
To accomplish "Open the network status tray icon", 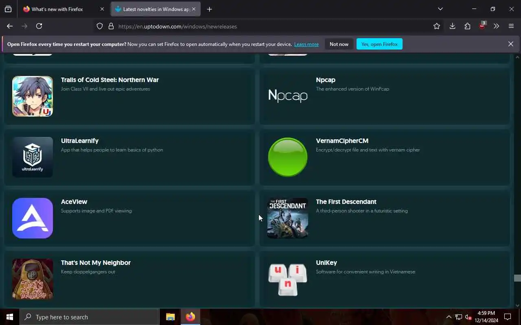I will 458,317.
